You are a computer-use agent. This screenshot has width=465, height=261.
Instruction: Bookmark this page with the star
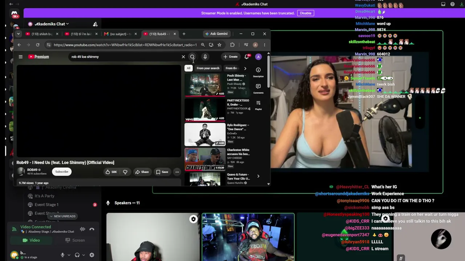pos(219,45)
